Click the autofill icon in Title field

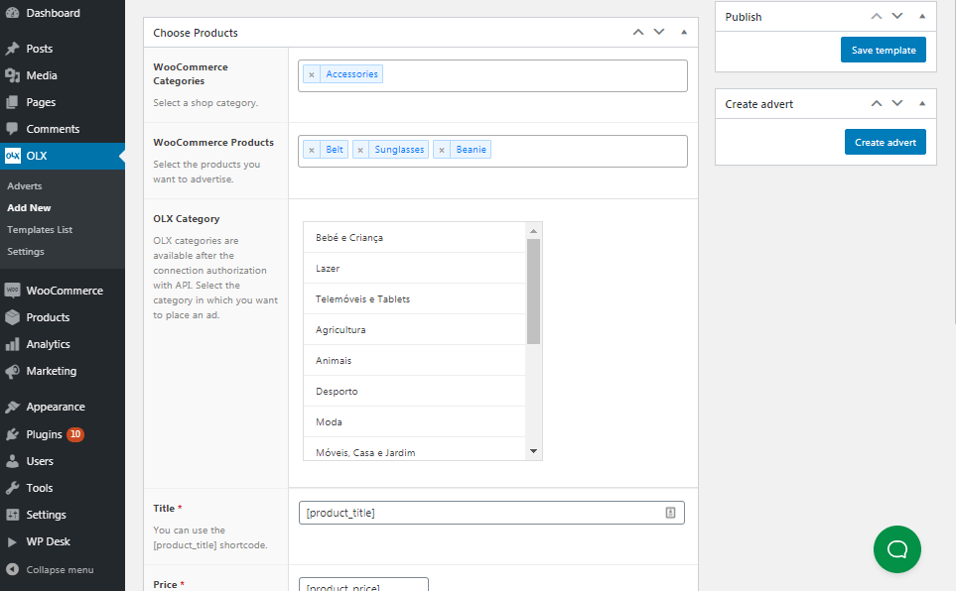670,513
